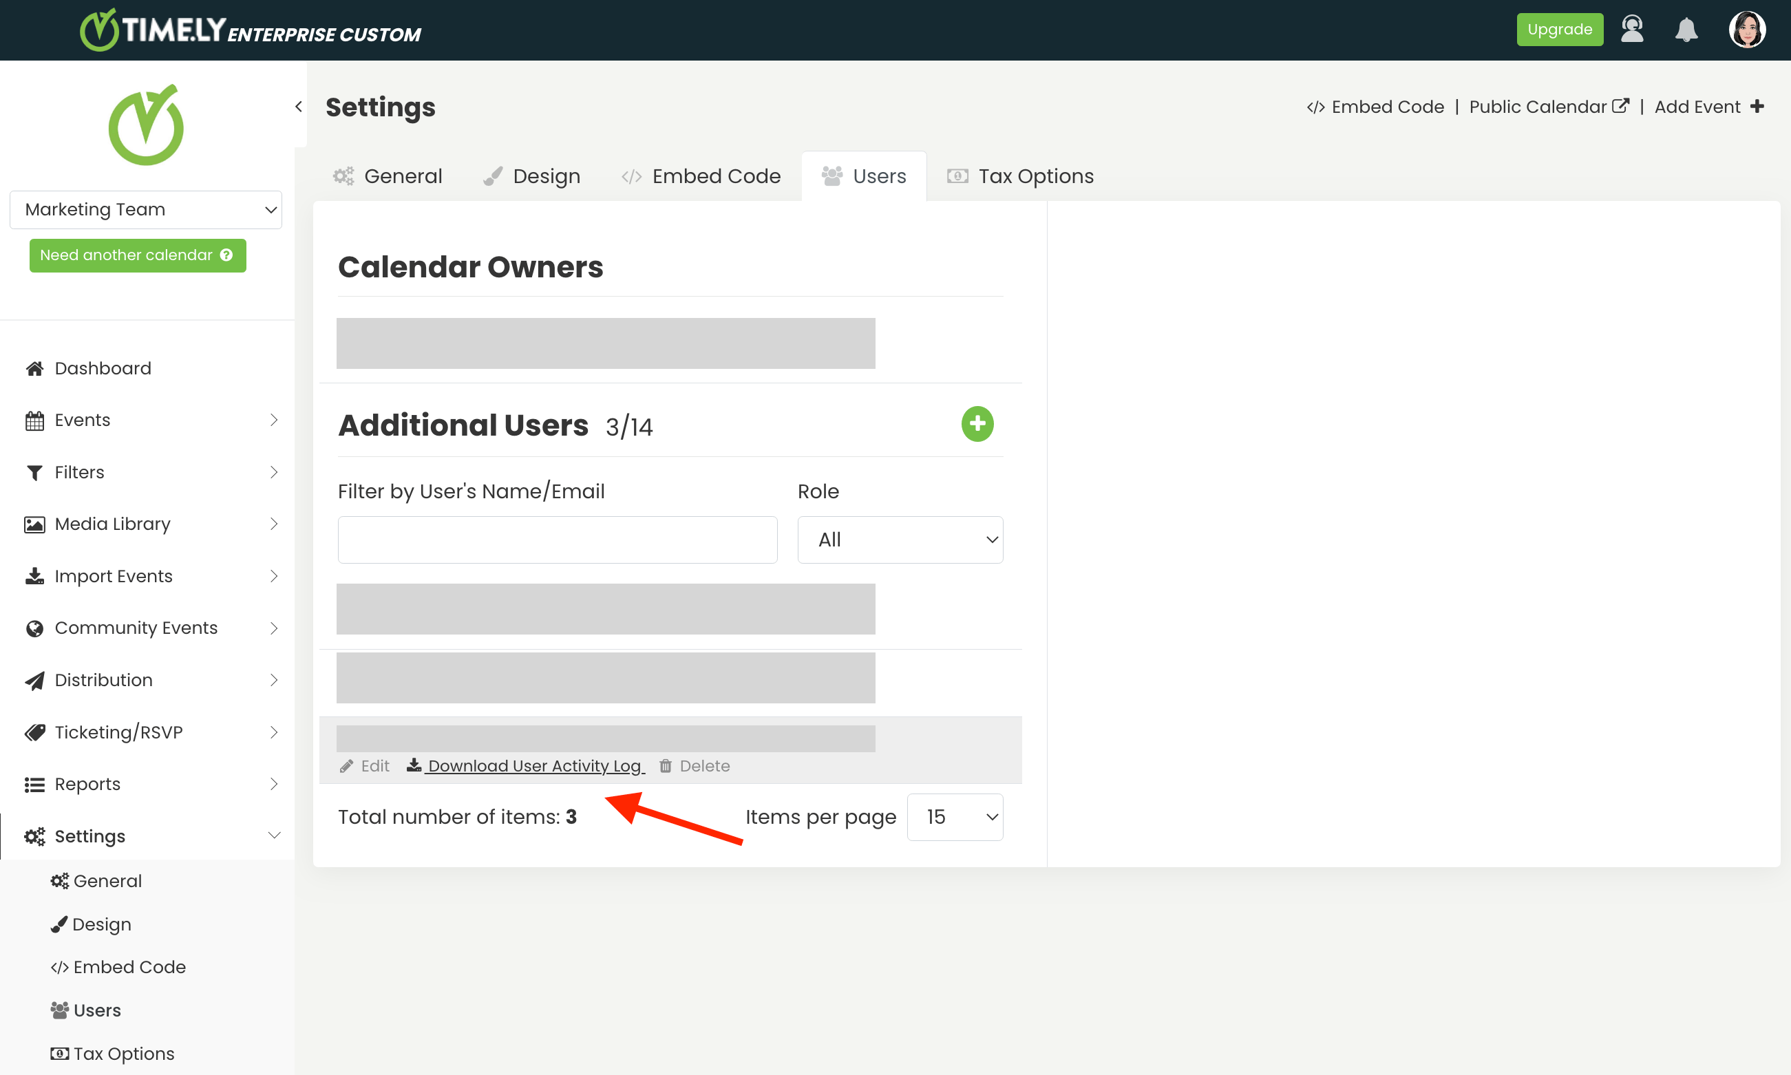Viewport: 1791px width, 1075px height.
Task: Click the Filter by User's Name/Email field
Action: coord(557,540)
